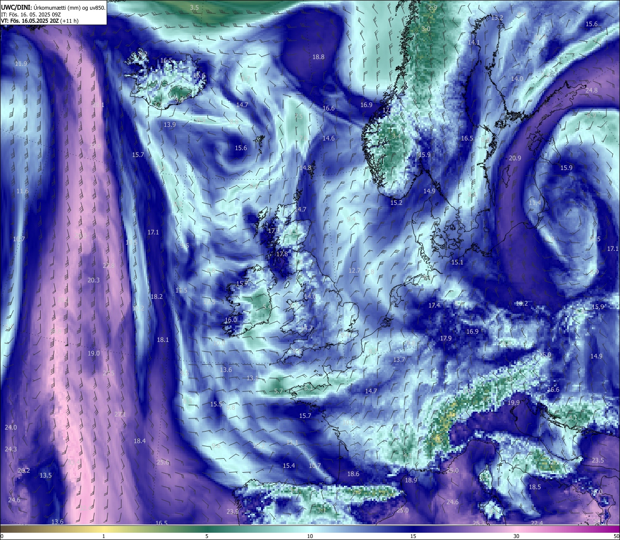
Task: Click the '23.5' value at lower right
Action: click(x=598, y=460)
